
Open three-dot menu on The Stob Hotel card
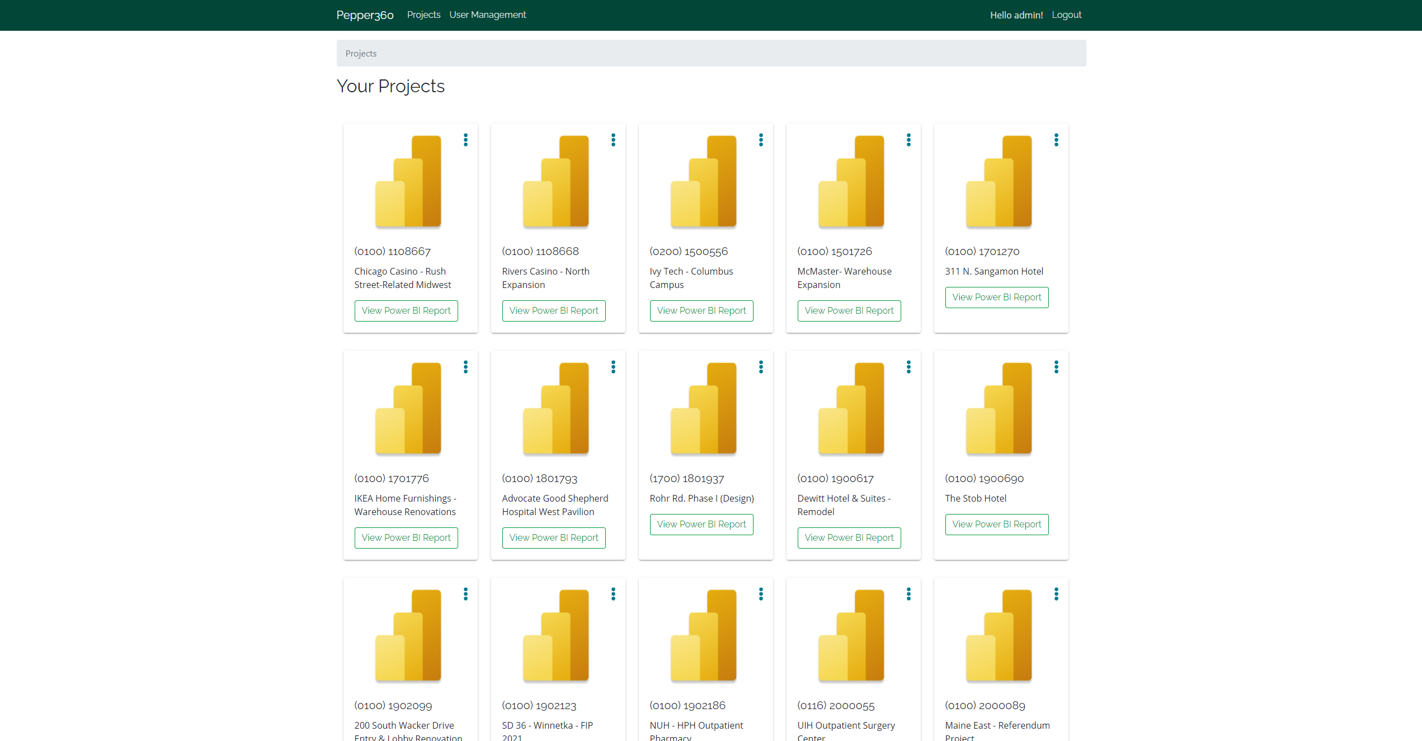coord(1056,367)
